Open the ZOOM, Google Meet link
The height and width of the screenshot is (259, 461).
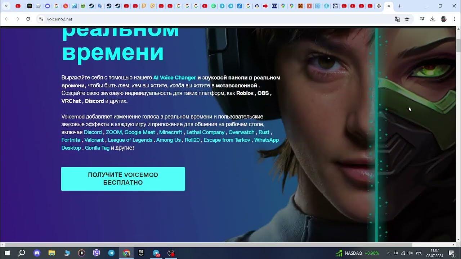pos(130,132)
